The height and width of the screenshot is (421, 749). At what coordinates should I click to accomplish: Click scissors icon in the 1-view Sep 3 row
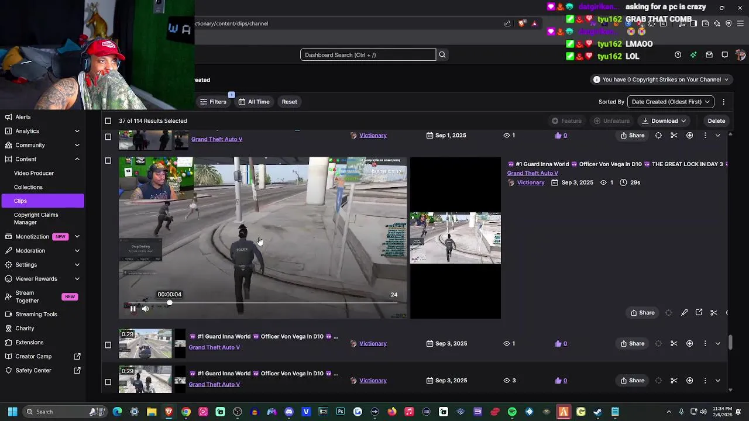click(x=674, y=344)
